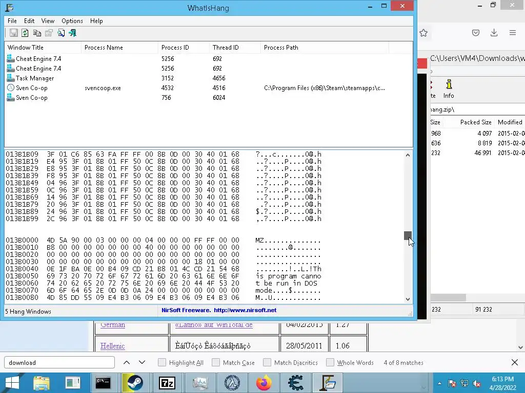The height and width of the screenshot is (393, 525).
Task: Open the File menu
Action: click(12, 20)
